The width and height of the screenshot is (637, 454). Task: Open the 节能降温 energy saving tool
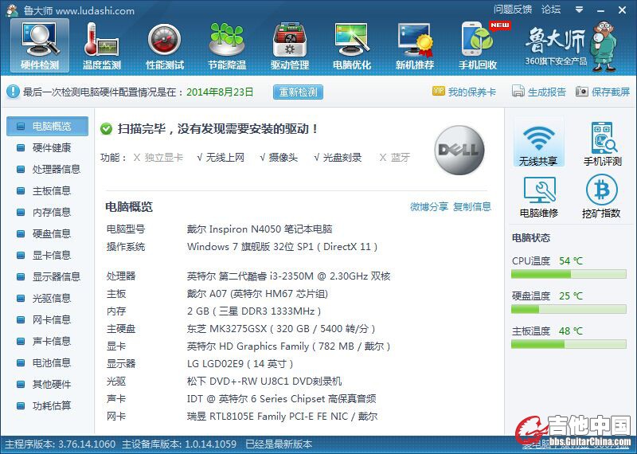[227, 46]
